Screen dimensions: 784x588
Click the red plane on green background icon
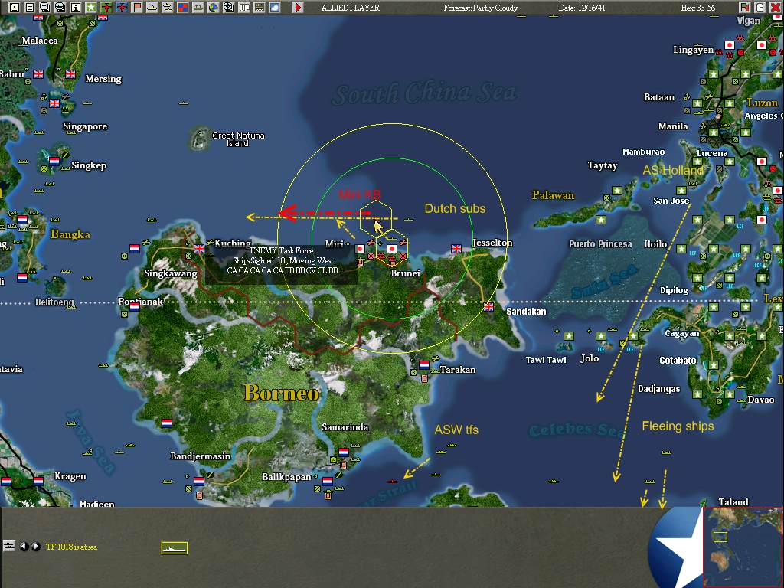106,7
